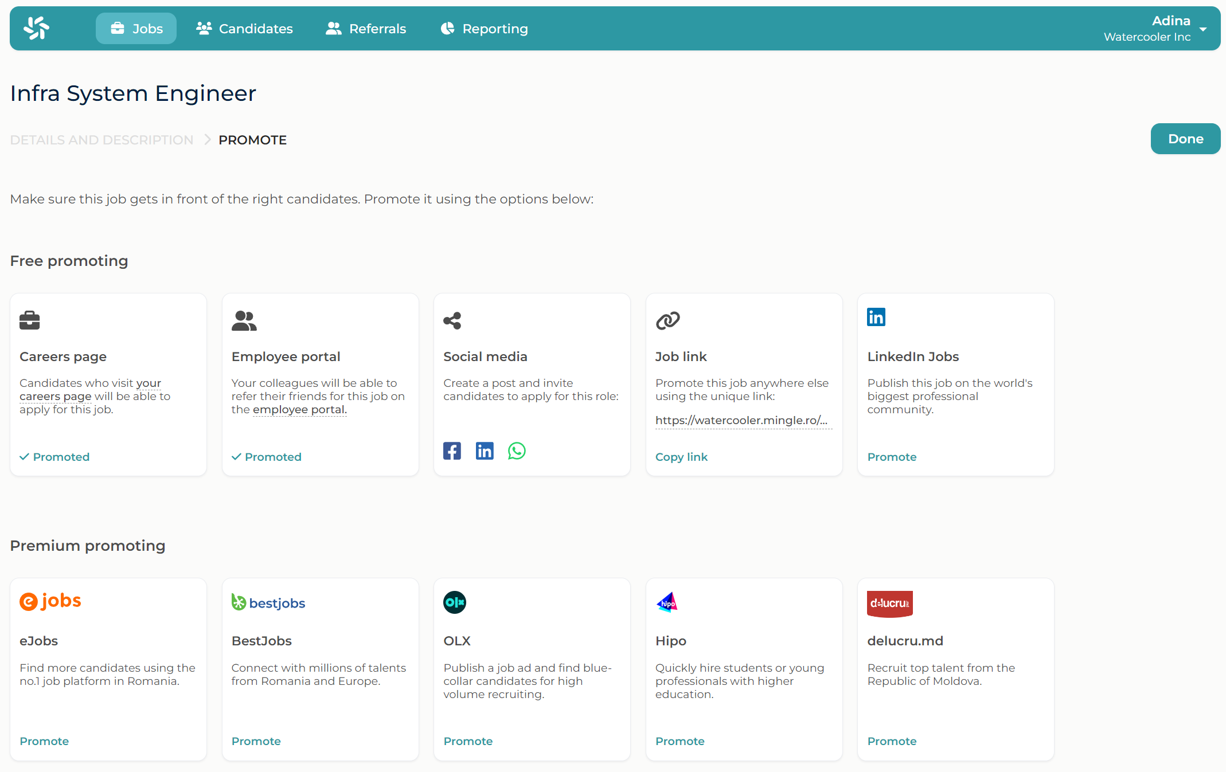The image size is (1226, 772).
Task: Click the watercooler.mingle.ro job URL
Action: click(743, 421)
